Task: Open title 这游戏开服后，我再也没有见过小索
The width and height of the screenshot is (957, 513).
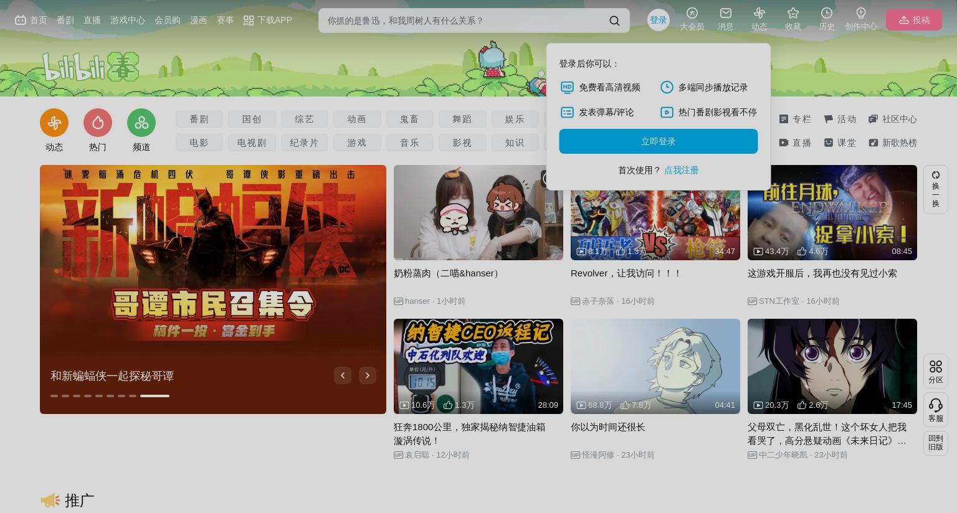Action: click(x=822, y=273)
